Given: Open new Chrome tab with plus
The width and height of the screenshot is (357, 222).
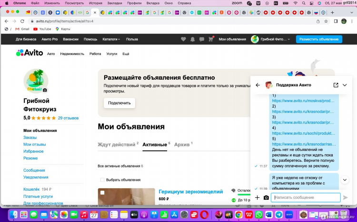Looking at the screenshot, I should pyautogui.click(x=332, y=12).
